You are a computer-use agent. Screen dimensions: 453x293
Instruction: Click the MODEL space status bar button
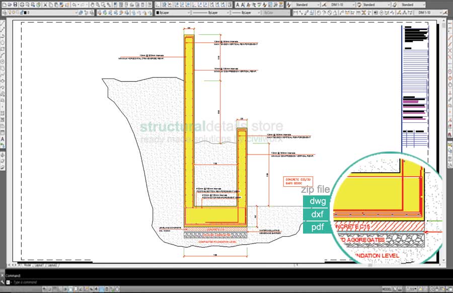point(387,289)
